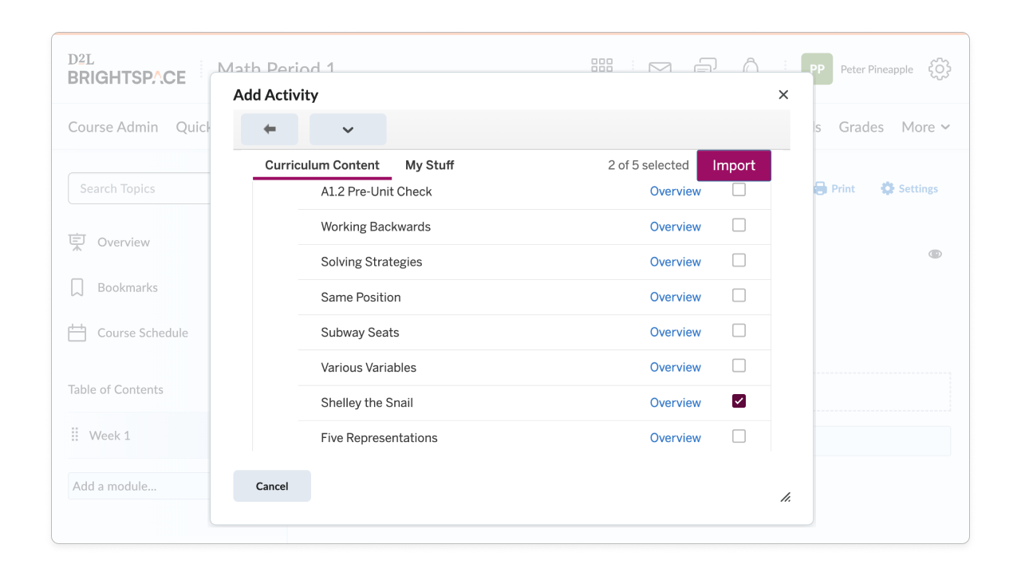Image resolution: width=1021 pixels, height=576 pixels.
Task: Select the Overview icon in the sidebar
Action: [x=77, y=242]
